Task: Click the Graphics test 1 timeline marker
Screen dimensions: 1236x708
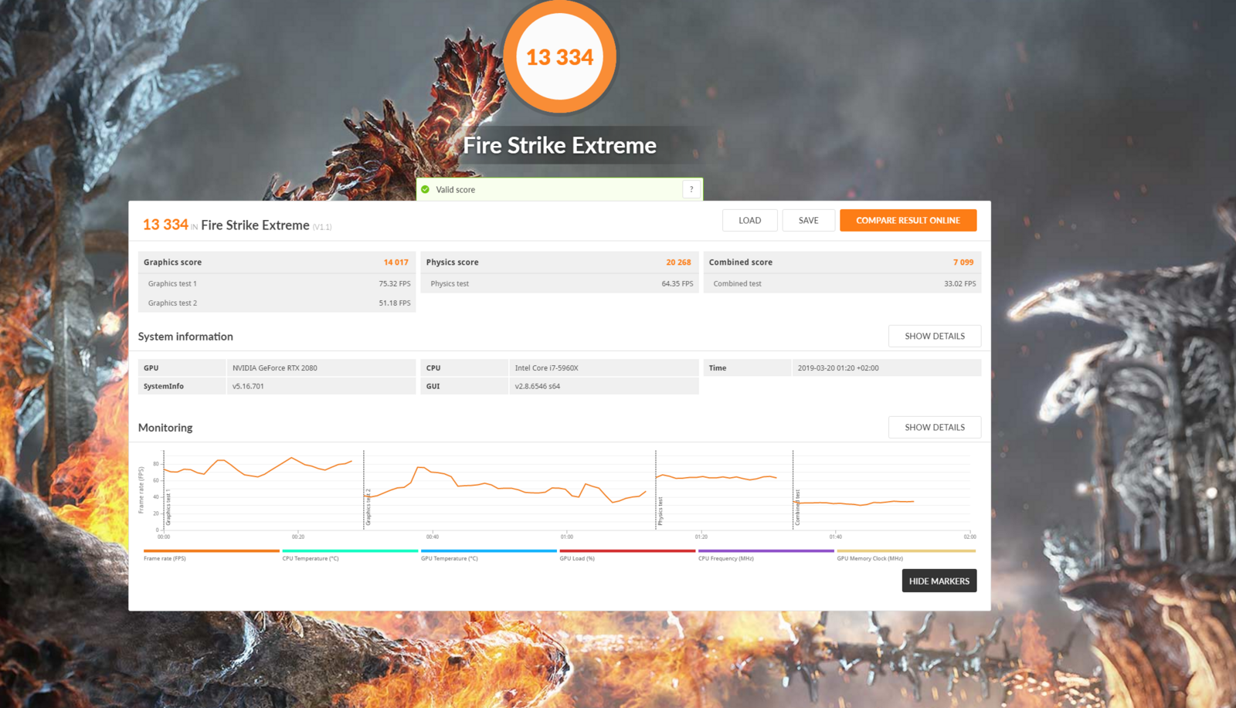Action: point(168,507)
